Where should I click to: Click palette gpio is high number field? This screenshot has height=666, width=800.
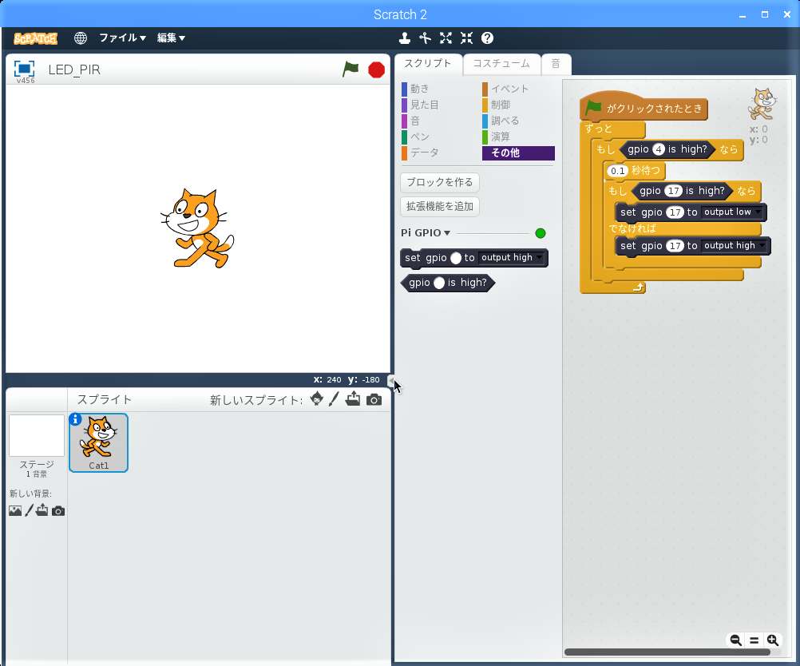point(439,283)
